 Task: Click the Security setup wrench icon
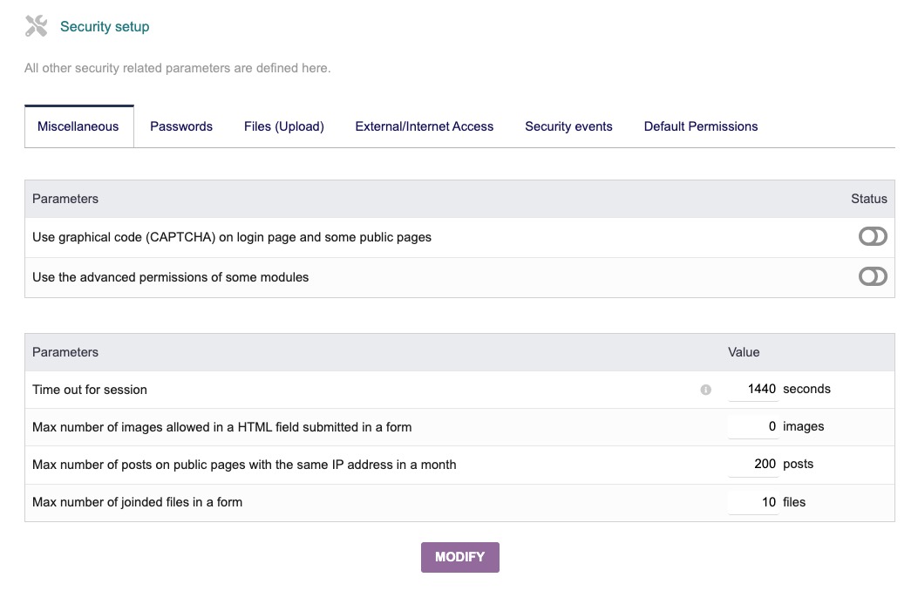[36, 25]
